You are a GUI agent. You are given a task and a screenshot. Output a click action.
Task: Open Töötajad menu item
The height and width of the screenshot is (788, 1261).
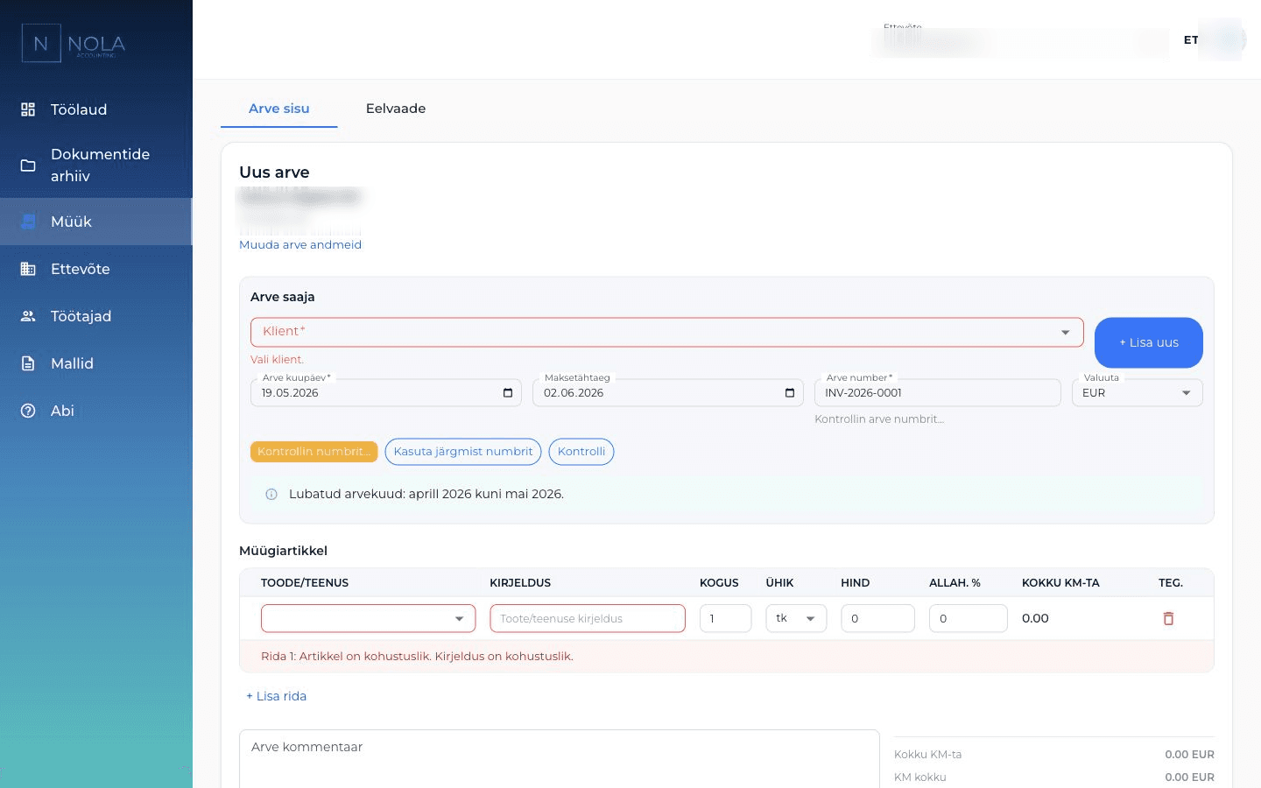96,316
